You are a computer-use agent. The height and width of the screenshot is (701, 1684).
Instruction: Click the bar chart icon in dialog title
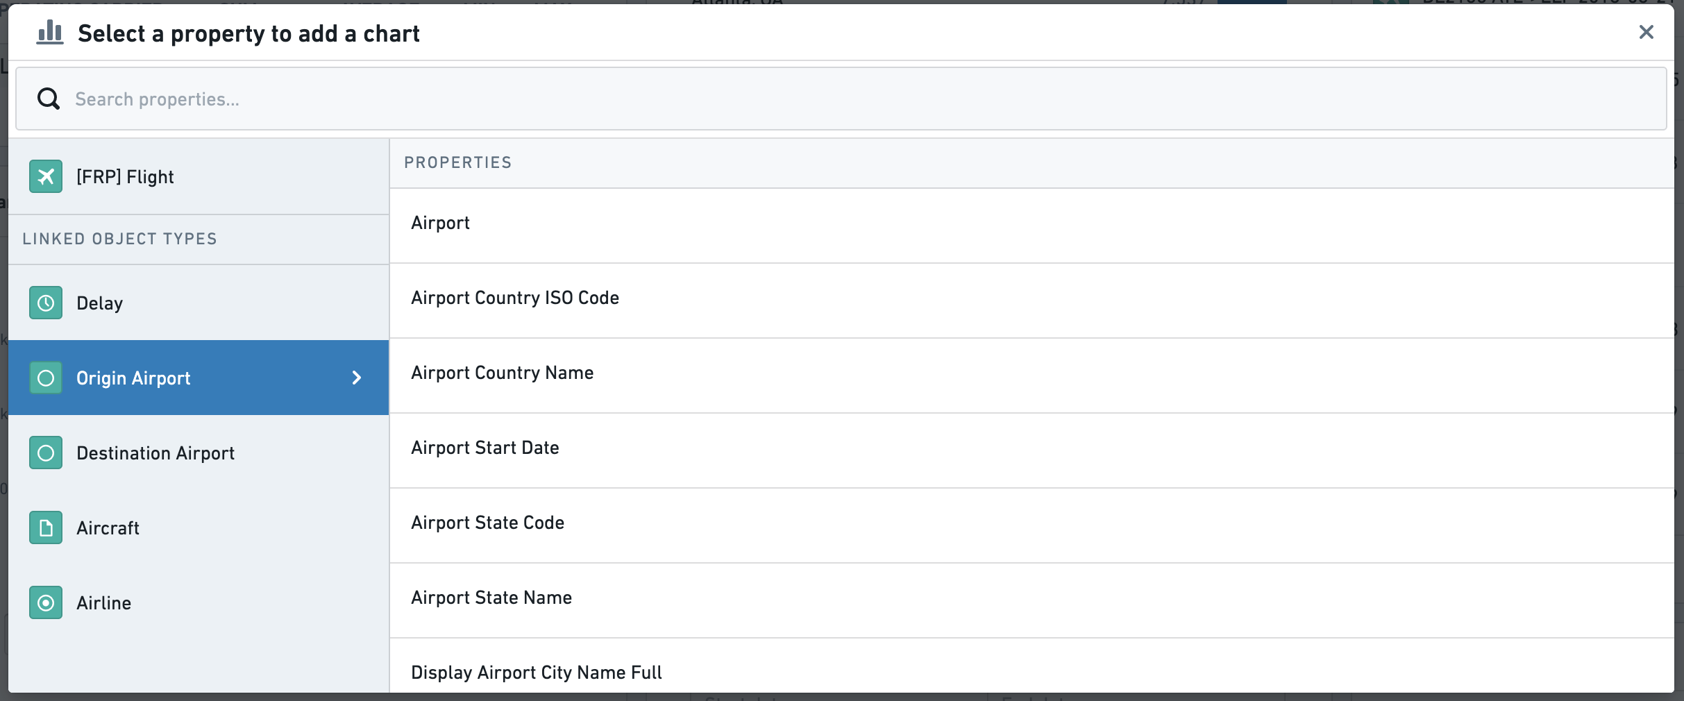pyautogui.click(x=50, y=32)
